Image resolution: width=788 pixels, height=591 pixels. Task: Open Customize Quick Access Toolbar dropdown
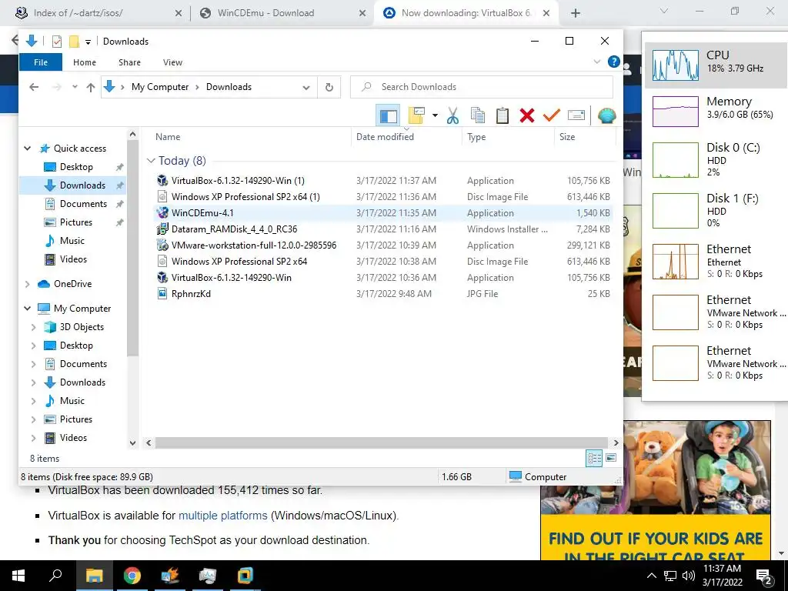88,42
